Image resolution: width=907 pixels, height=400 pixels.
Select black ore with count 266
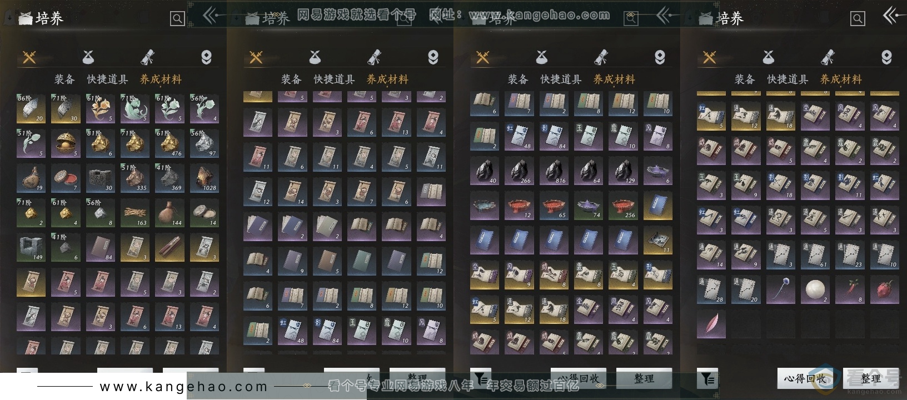(x=519, y=171)
